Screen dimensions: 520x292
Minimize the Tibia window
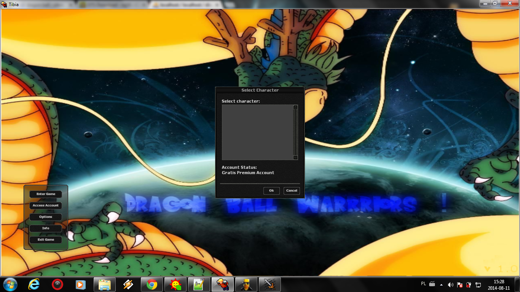point(485,3)
